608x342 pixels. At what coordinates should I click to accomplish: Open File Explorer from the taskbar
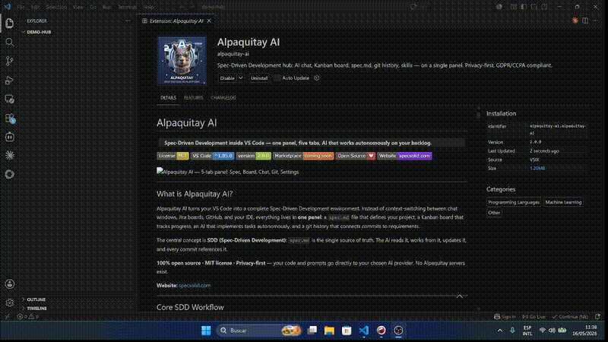[x=329, y=331]
